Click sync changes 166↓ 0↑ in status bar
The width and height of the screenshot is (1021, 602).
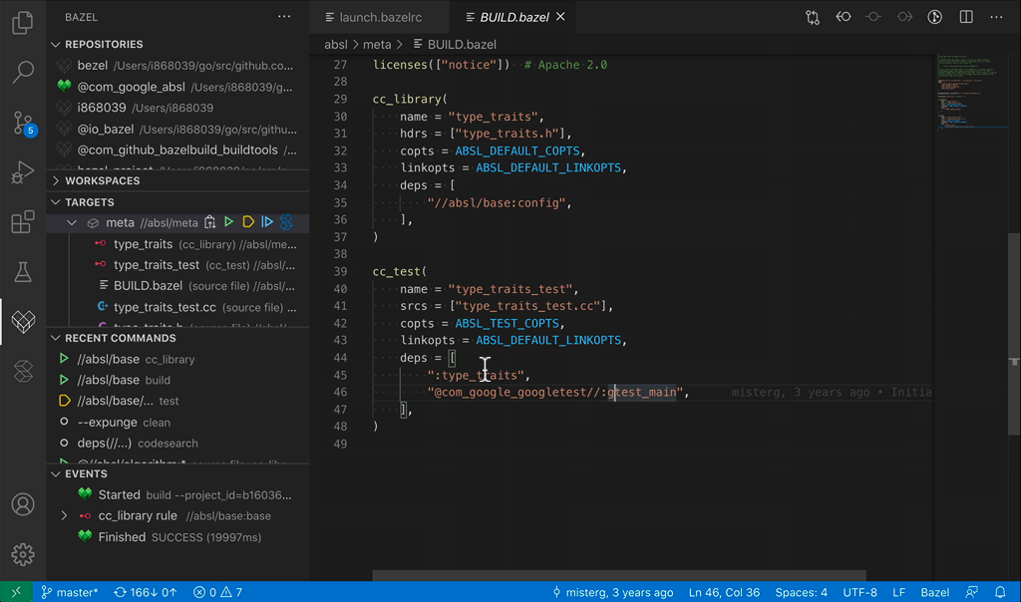click(146, 592)
